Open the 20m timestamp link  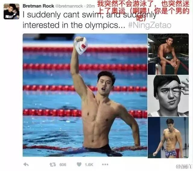pyautogui.click(x=90, y=6)
